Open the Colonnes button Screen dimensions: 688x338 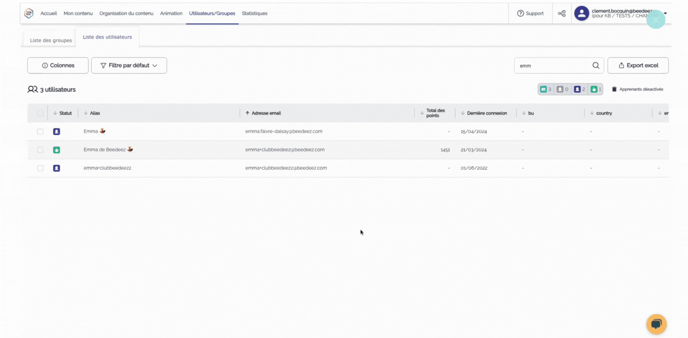pyautogui.click(x=58, y=65)
